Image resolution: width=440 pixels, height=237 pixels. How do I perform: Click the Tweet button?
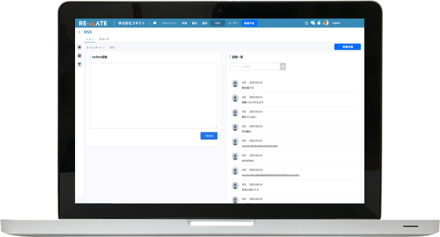click(x=209, y=136)
